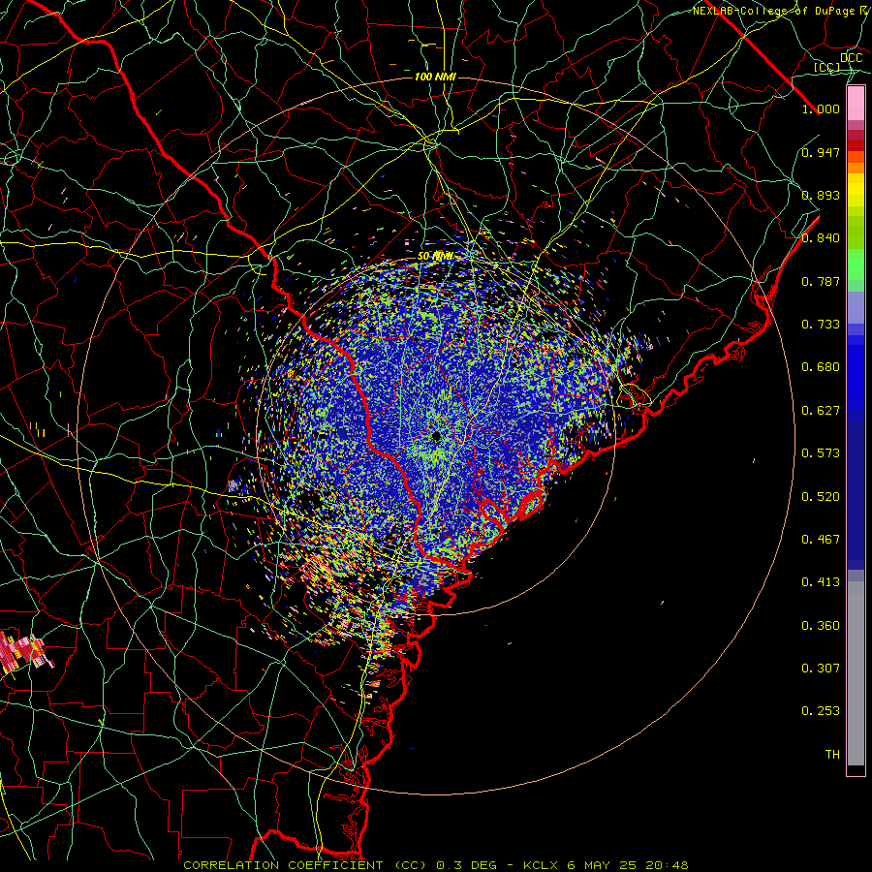Screen dimensions: 872x872
Task: Select the 0.413 scale value
Action: pyautogui.click(x=821, y=582)
